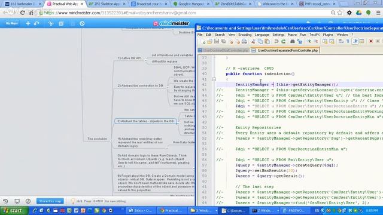Open the 'PASSWO...' taskbar button
Viewport: 383px width, 215px height.
pos(294,211)
